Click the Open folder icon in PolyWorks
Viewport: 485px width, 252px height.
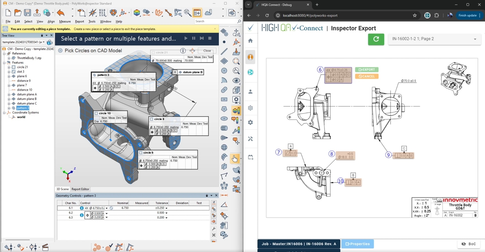point(18,13)
